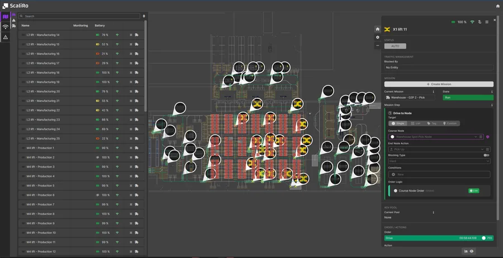Click the Course Node Order radio circle
503x258 pixels.
coord(396,190)
